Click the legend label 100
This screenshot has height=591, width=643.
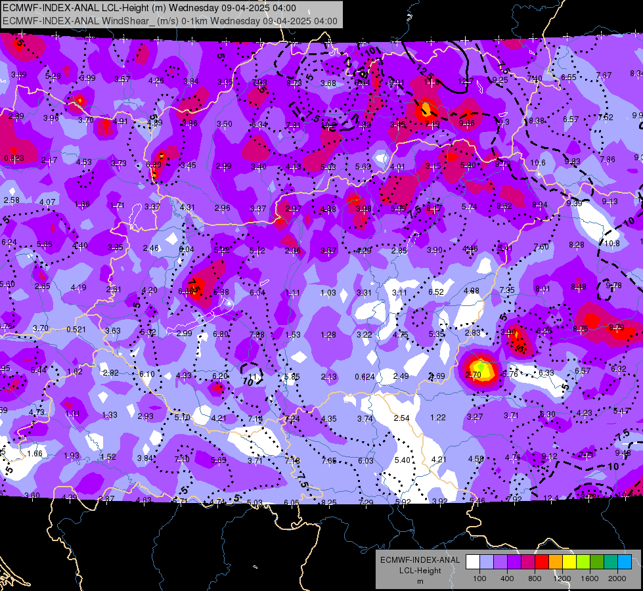(479, 579)
